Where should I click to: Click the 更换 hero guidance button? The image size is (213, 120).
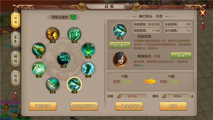181,55
